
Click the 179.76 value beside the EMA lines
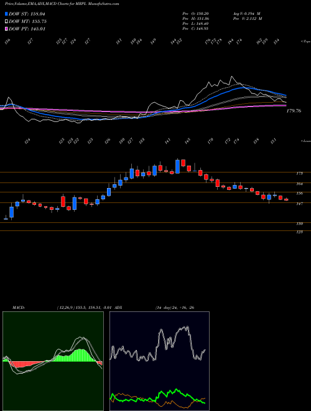[294, 111]
